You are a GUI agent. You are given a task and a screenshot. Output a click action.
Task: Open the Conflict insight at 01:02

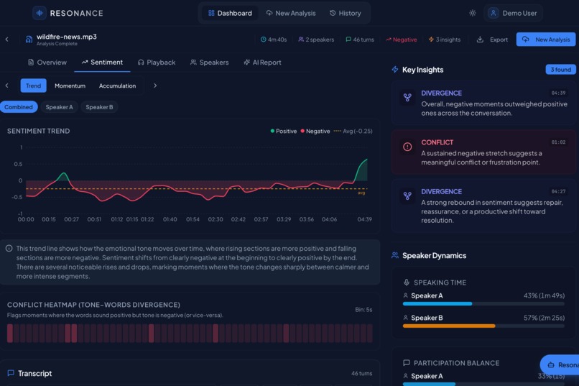point(483,152)
